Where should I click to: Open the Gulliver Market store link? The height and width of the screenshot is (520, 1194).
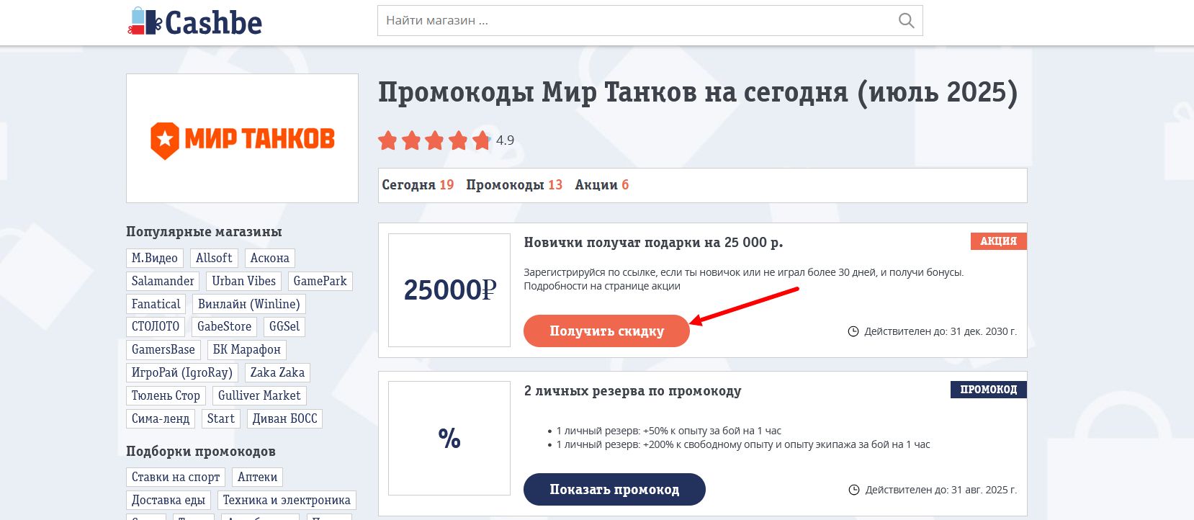tap(259, 395)
